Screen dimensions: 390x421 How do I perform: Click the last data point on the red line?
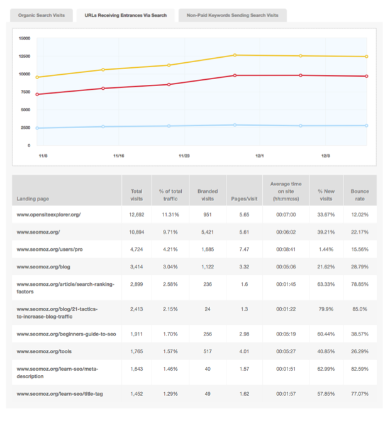coord(367,76)
